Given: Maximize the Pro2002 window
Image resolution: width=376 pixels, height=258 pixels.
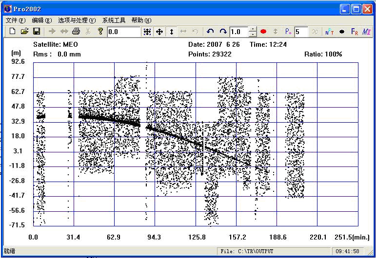Looking at the screenshot, I should 356,9.
